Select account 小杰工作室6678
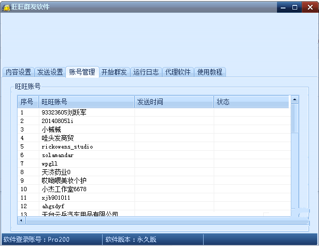The width and height of the screenshot is (319, 246). point(64,189)
